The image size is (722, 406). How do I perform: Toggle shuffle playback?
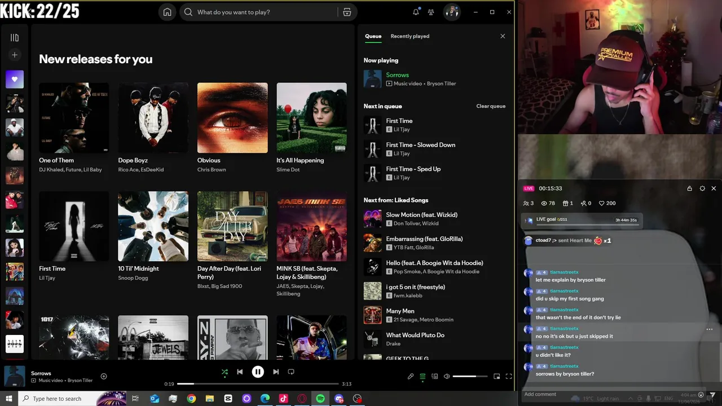(x=224, y=372)
